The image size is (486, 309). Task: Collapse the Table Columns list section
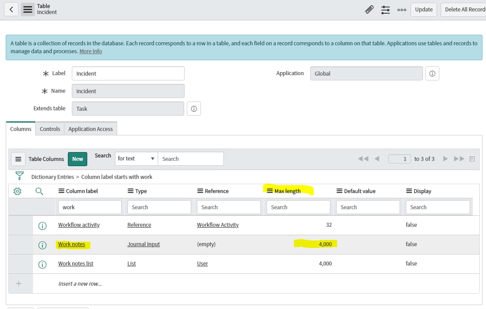[472, 159]
